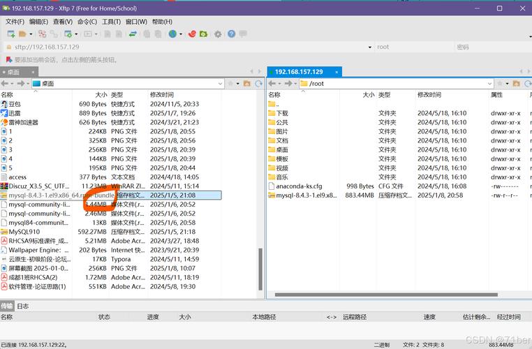Select the remote anaconda-ks.cfg file

point(399,186)
